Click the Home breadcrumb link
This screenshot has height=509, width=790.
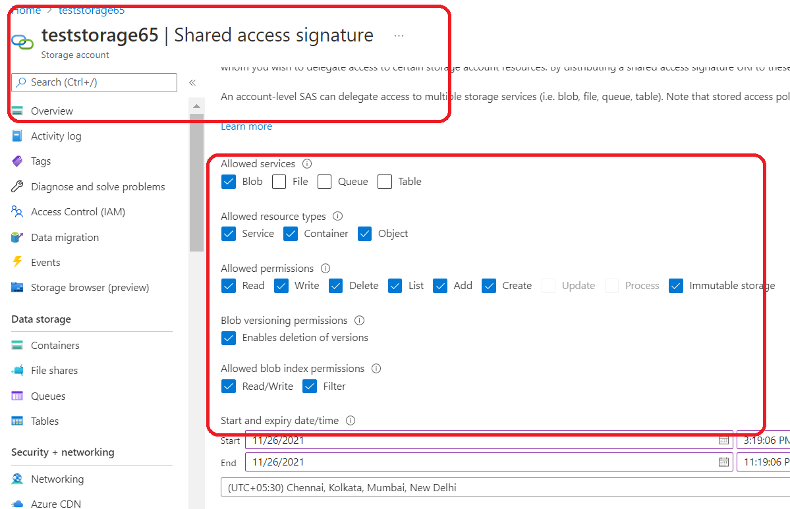(x=26, y=10)
